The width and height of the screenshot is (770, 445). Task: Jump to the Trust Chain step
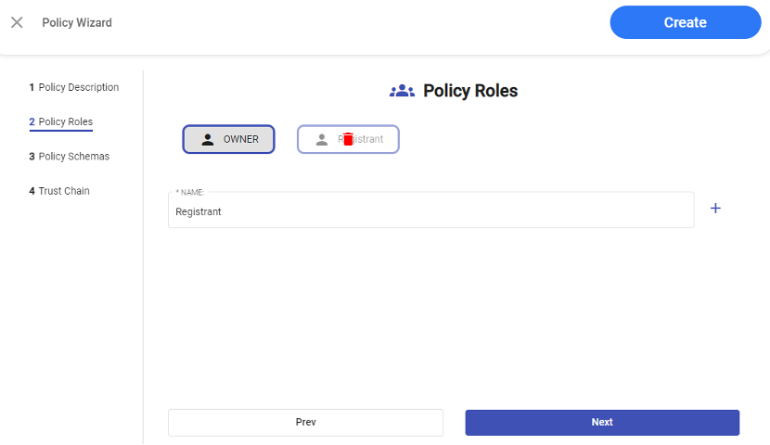pyautogui.click(x=59, y=191)
